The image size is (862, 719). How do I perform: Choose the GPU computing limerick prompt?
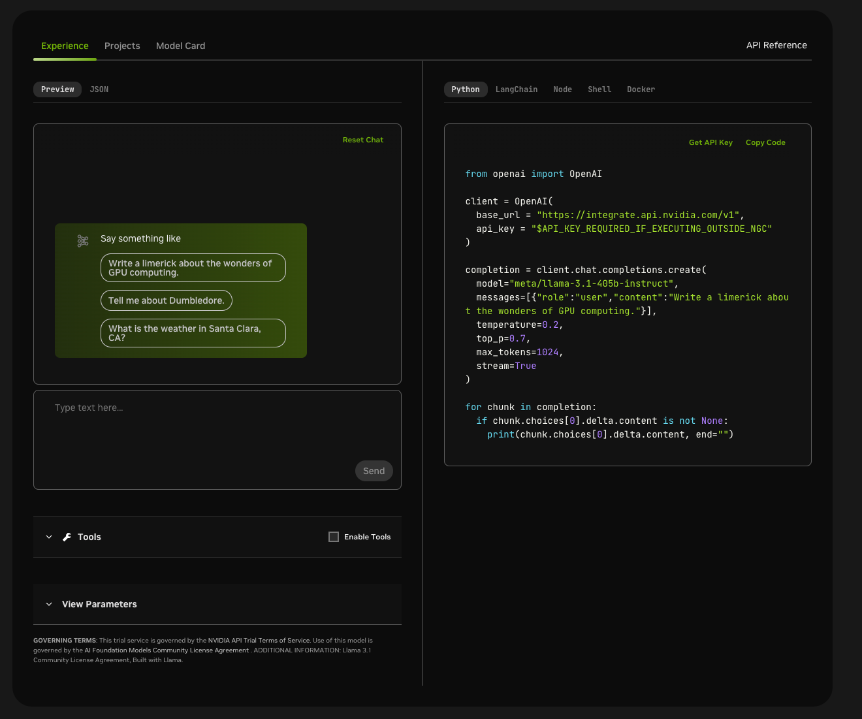click(193, 268)
